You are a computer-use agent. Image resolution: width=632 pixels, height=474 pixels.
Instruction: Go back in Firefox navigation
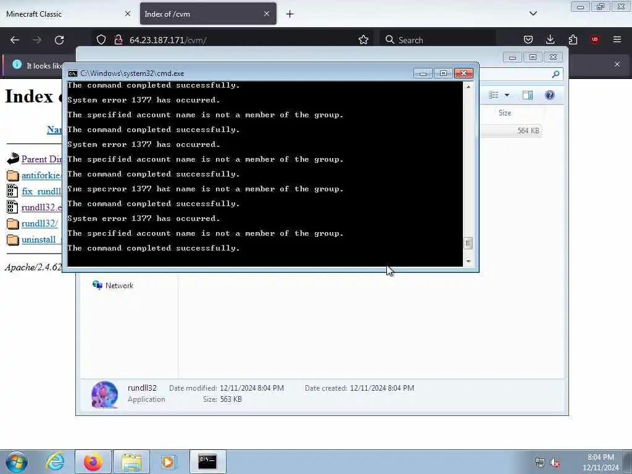pyautogui.click(x=15, y=40)
